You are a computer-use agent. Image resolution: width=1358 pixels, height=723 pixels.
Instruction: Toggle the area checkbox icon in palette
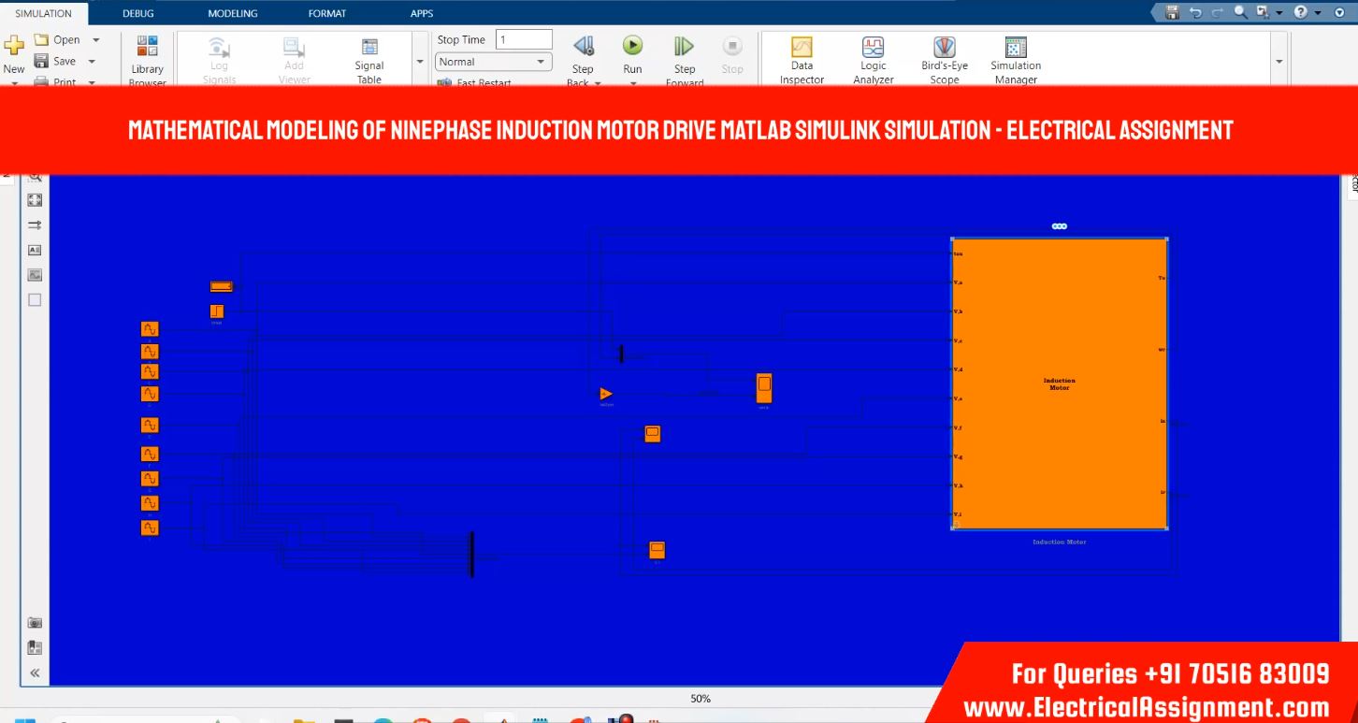tap(35, 300)
